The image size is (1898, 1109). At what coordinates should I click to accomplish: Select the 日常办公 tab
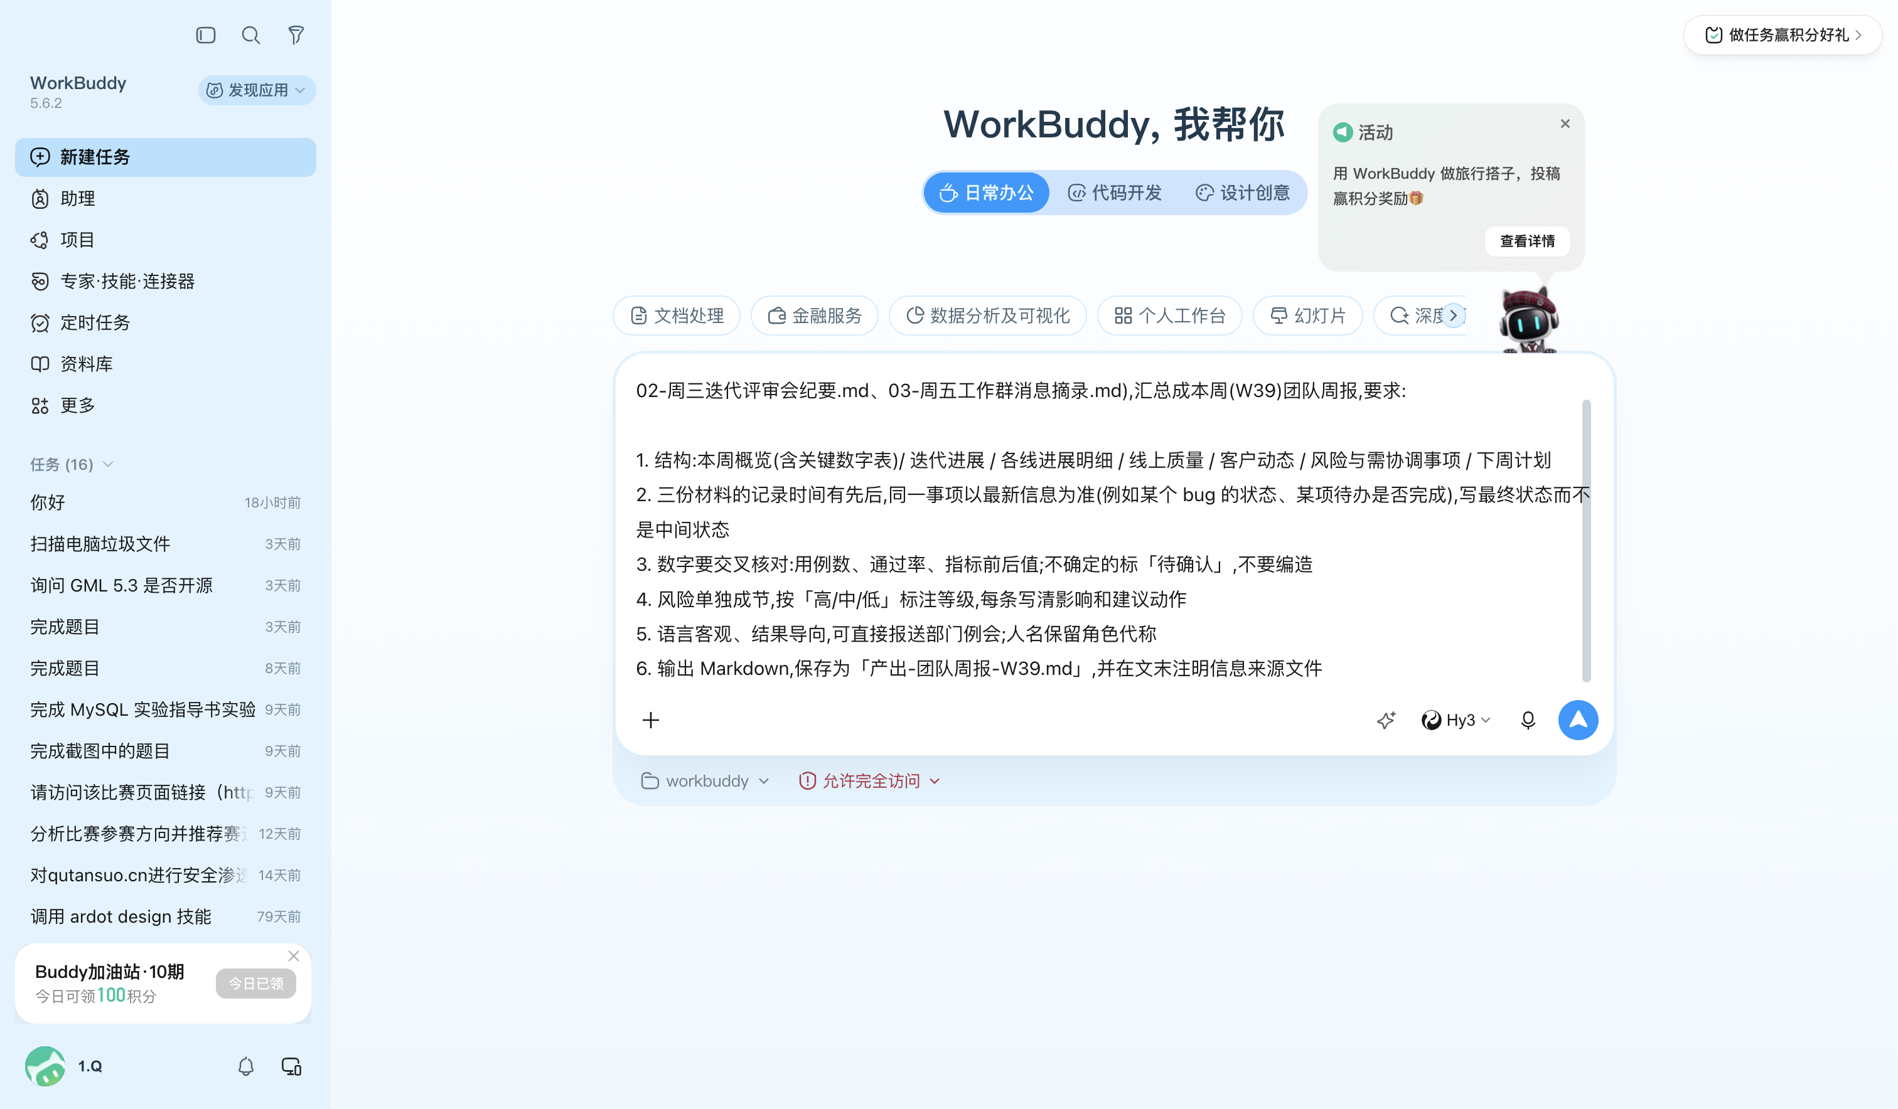point(987,193)
